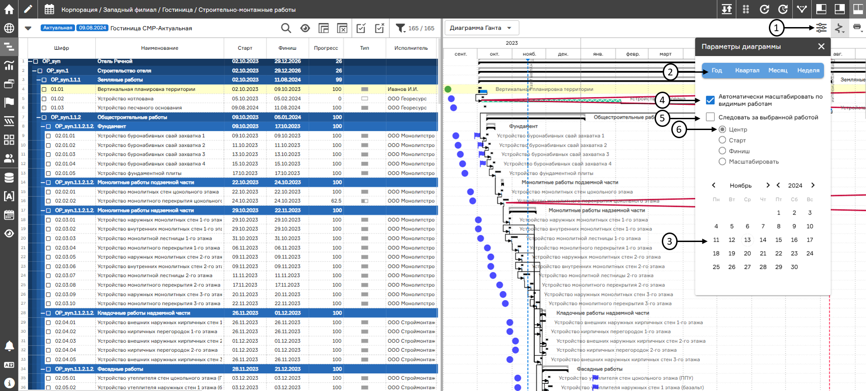This screenshot has width=866, height=391.
Task: Open the 'Диаграмма Ганта' view dropdown
Action: click(x=482, y=28)
